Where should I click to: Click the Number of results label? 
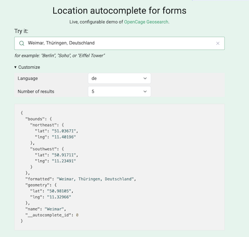[36, 92]
